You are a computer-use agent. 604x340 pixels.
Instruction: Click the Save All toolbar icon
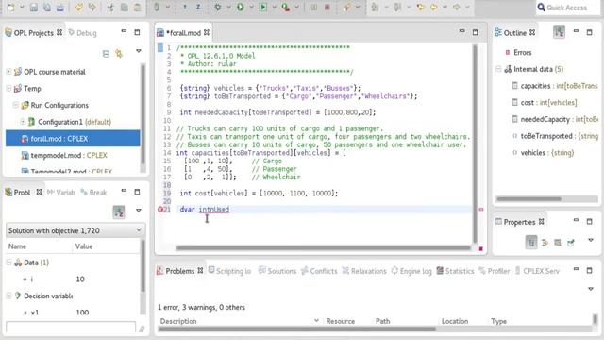click(x=47, y=7)
